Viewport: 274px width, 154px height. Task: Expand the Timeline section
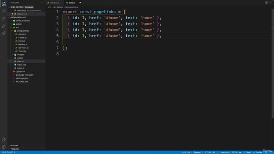15,149
